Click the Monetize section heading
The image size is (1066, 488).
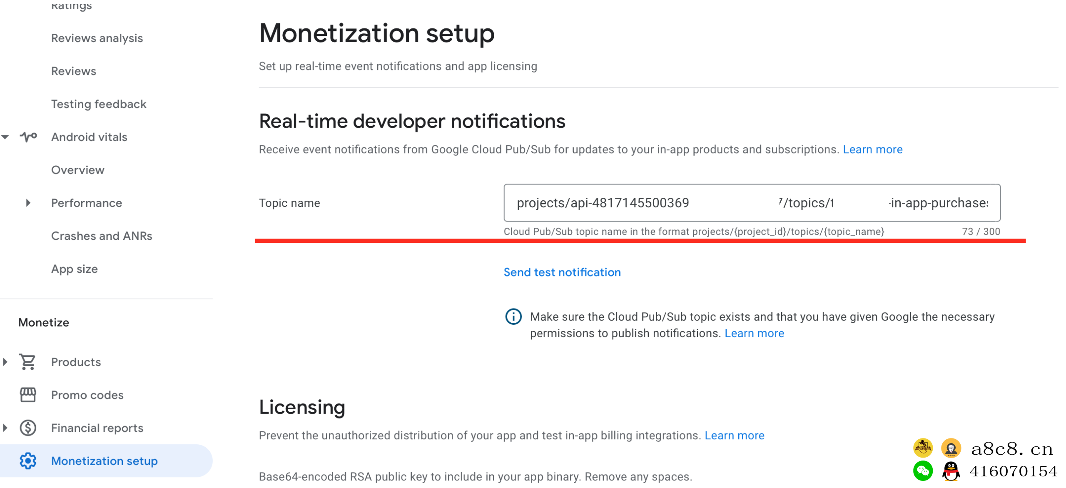pyautogui.click(x=44, y=322)
